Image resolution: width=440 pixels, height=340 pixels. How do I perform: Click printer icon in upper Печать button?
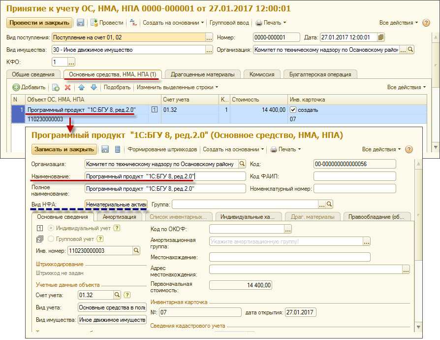(x=259, y=23)
